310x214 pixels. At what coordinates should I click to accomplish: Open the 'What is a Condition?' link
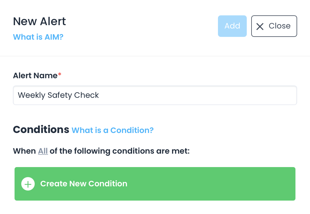tap(112, 130)
